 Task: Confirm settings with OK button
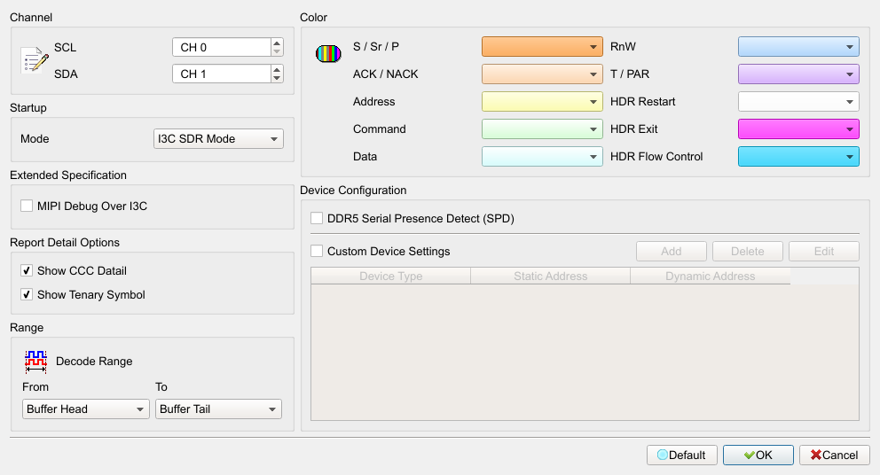click(x=758, y=455)
